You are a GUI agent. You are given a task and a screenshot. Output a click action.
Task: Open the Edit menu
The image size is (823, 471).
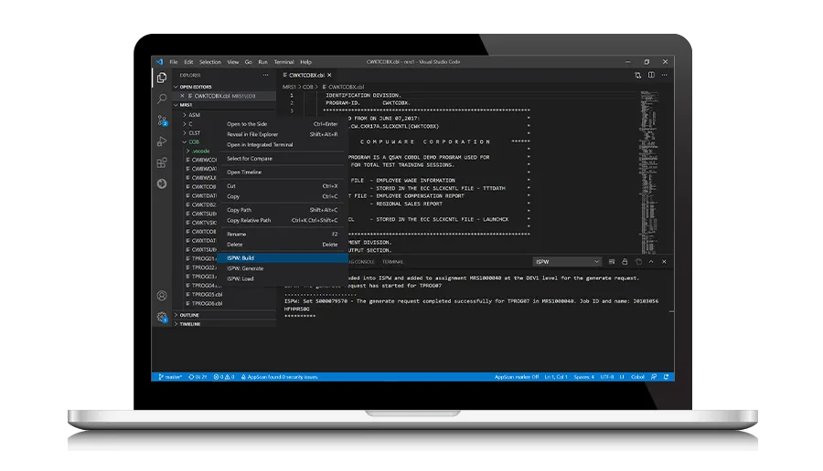188,62
